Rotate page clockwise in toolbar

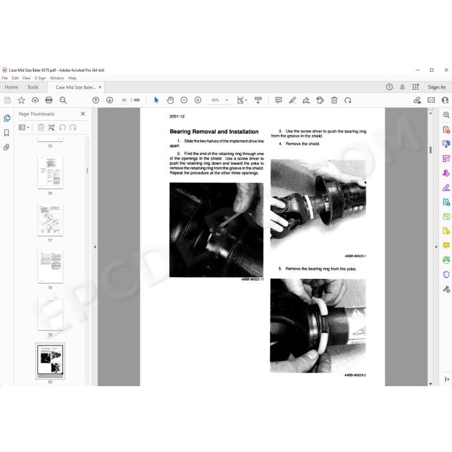pos(348,100)
